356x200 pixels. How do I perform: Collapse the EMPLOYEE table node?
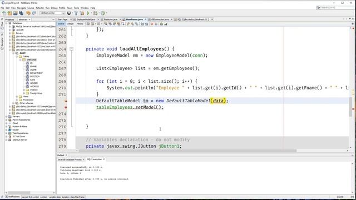20,60
